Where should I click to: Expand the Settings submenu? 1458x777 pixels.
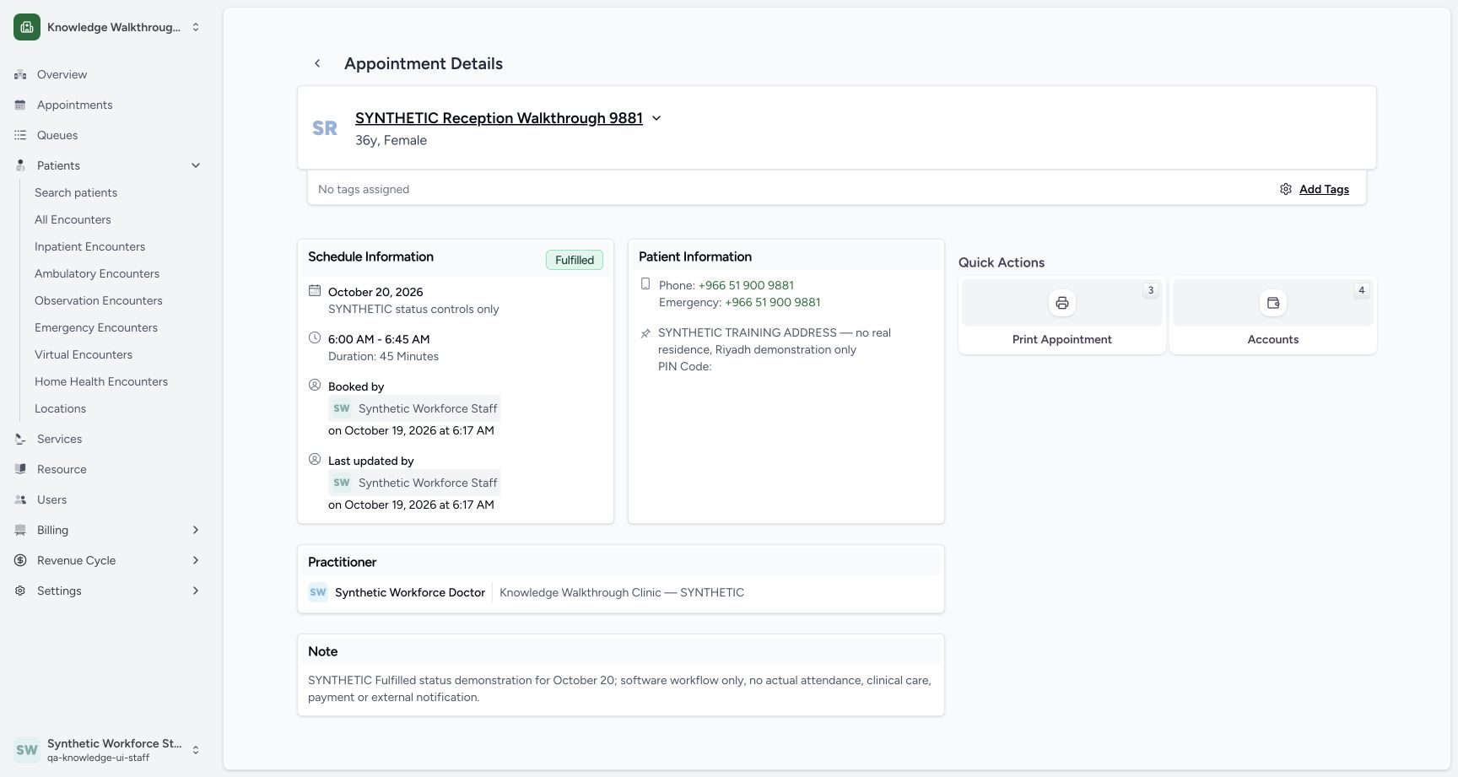196,591
